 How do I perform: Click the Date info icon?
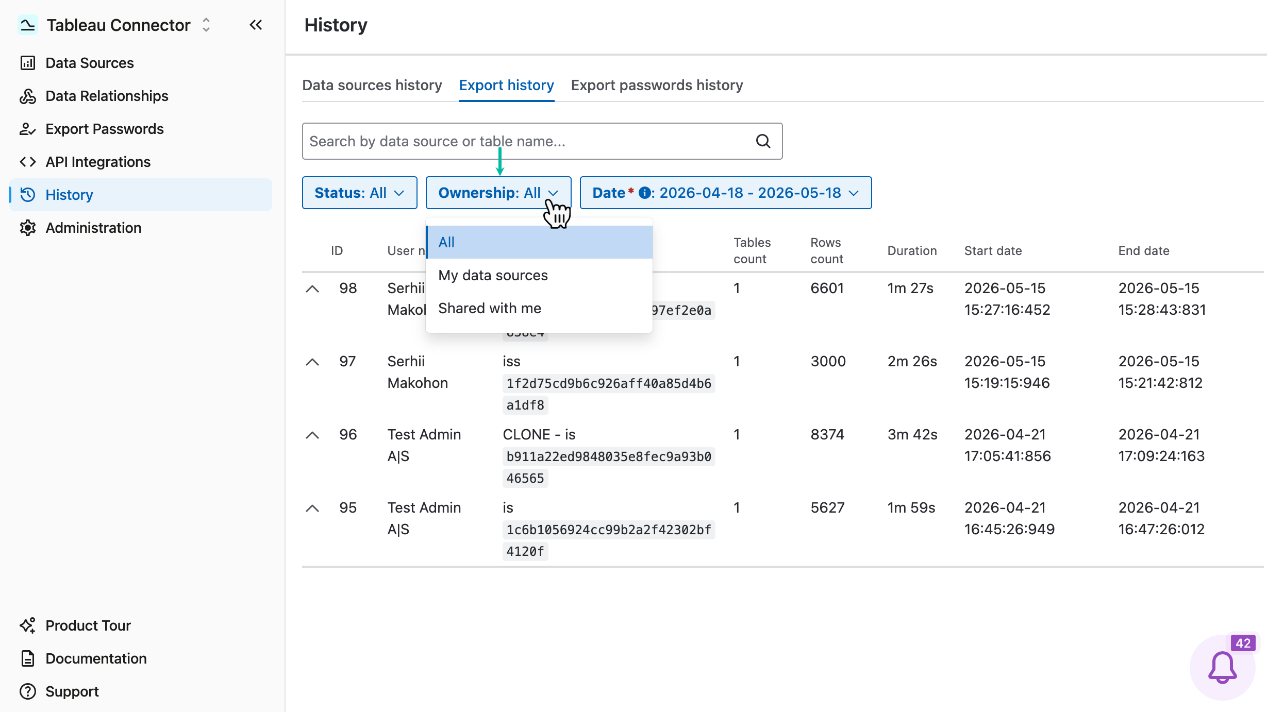pyautogui.click(x=644, y=193)
